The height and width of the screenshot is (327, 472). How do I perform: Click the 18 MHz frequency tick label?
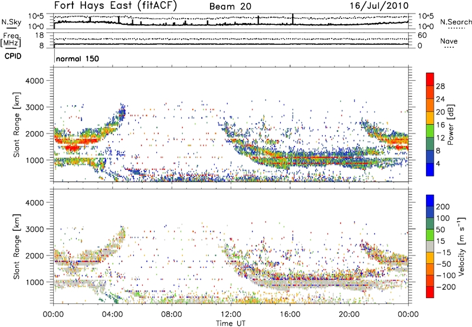39,35
